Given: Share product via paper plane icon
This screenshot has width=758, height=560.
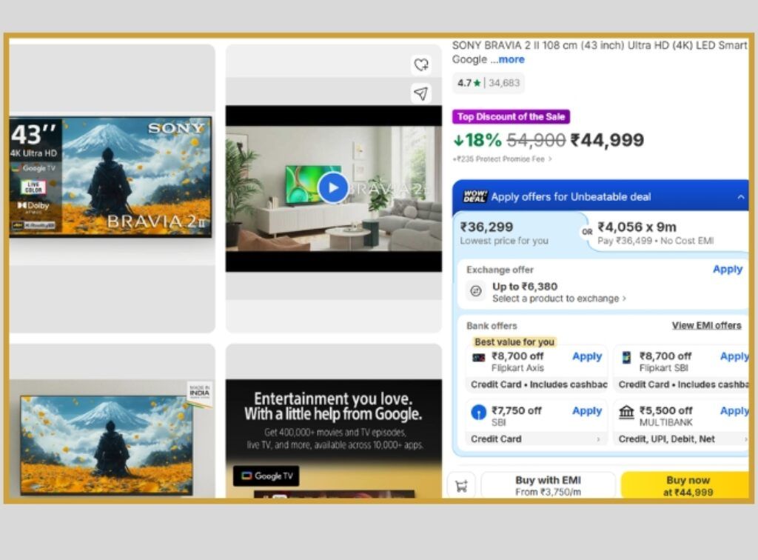Looking at the screenshot, I should [x=421, y=93].
